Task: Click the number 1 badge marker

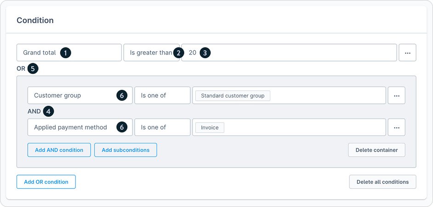Action: pyautogui.click(x=66, y=53)
